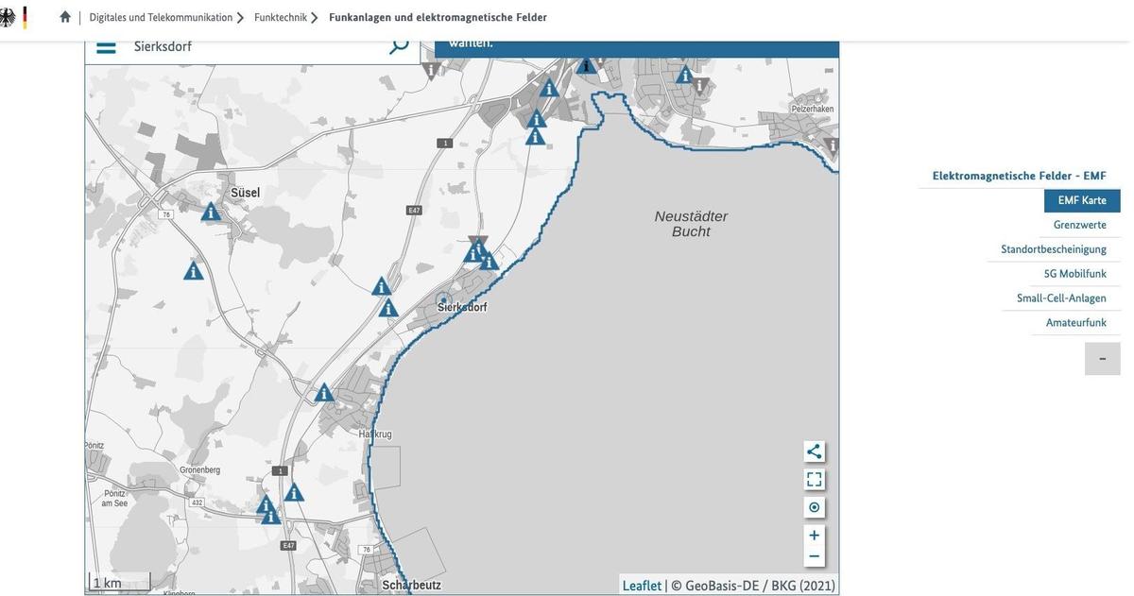
Task: Locate my position on the map
Action: (814, 508)
